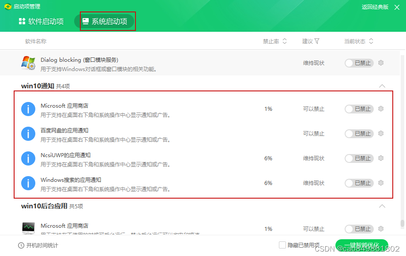Click the clock icon beside 开机时间统计
This screenshot has height=256, width=406.
click(x=21, y=245)
